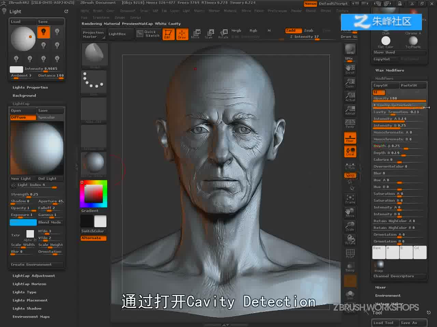
Task: Toggle PolyF wireframe display
Action: (x=350, y=253)
